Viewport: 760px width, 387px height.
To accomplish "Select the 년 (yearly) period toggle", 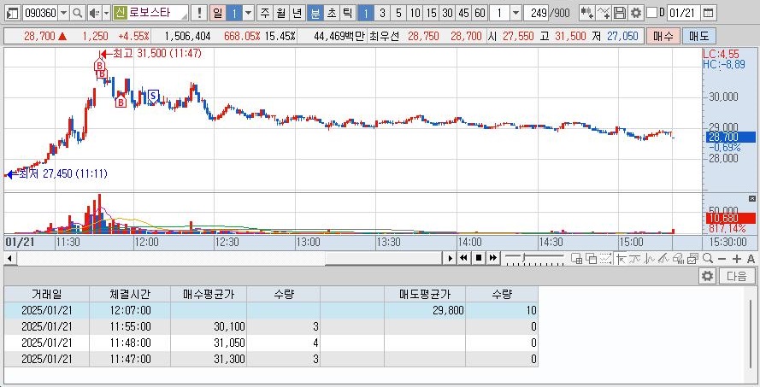I will coord(298,13).
